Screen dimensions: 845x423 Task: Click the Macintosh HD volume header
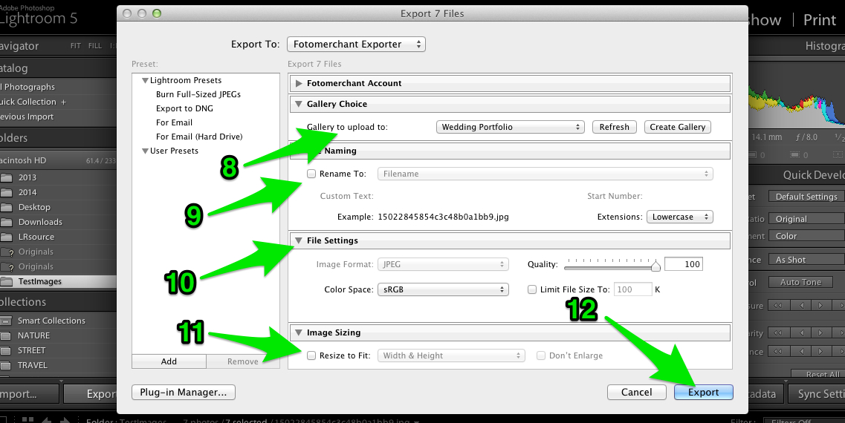coord(58,160)
